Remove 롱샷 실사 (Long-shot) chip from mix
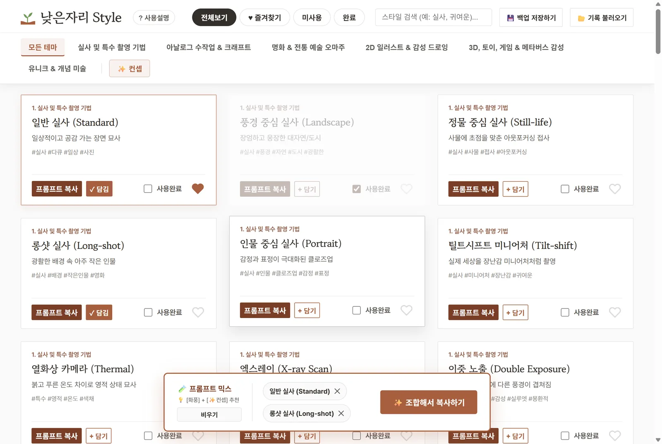Screen dimensions: 662x444 [341, 413]
